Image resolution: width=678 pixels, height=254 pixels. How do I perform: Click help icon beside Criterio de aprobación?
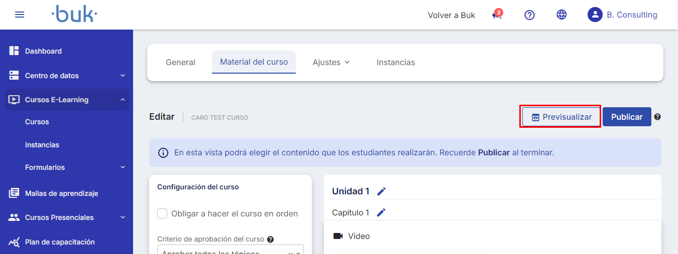coord(270,239)
